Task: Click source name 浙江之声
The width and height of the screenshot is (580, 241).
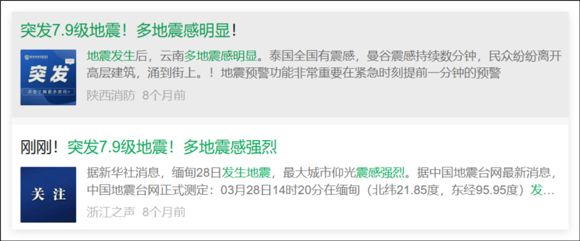Action: click(111, 212)
